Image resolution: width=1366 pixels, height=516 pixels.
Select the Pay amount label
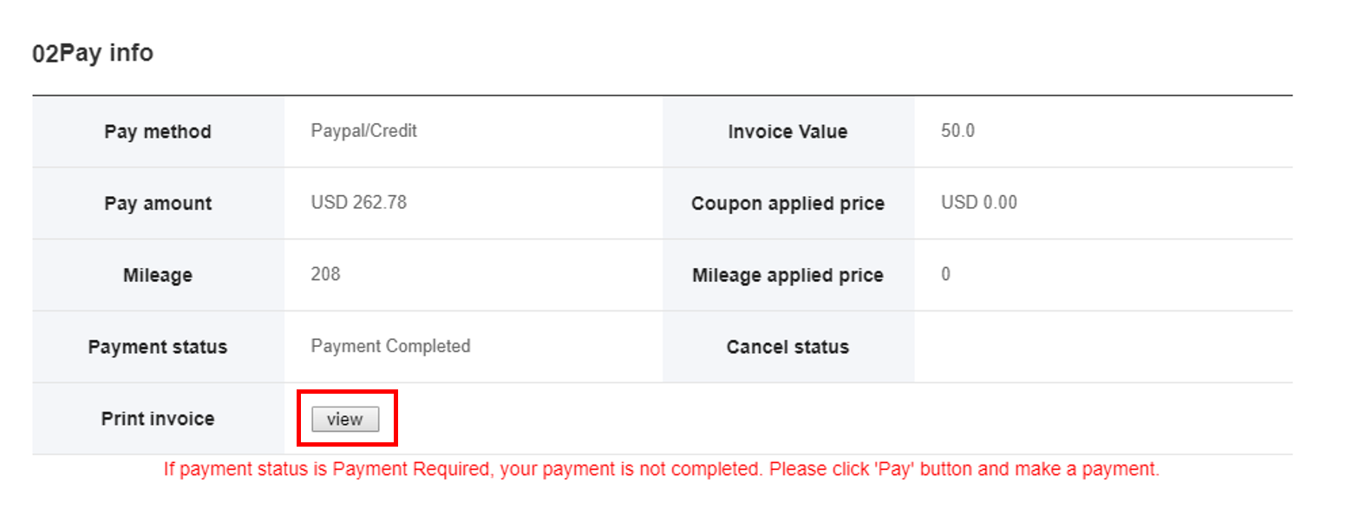pyautogui.click(x=158, y=204)
